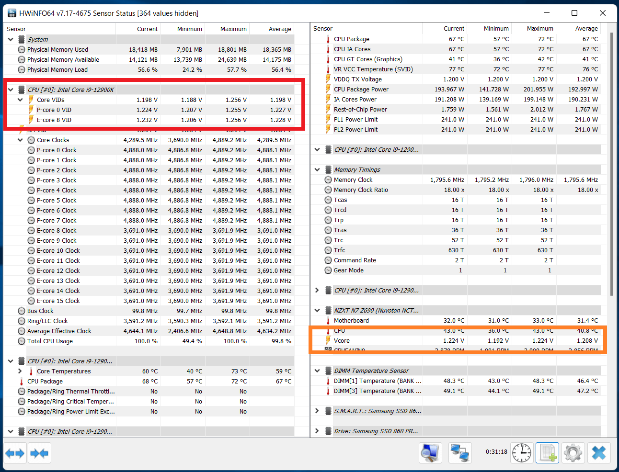Collapse the Memory Timings group

coord(317,169)
